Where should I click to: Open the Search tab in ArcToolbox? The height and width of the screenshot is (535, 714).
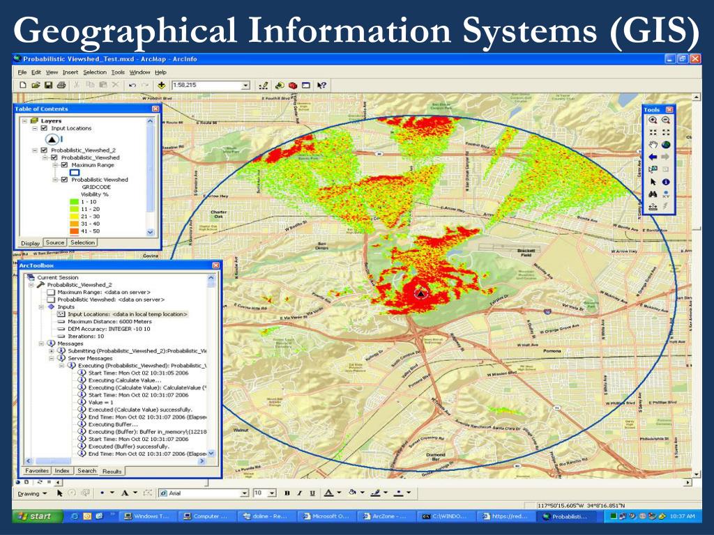click(x=86, y=471)
